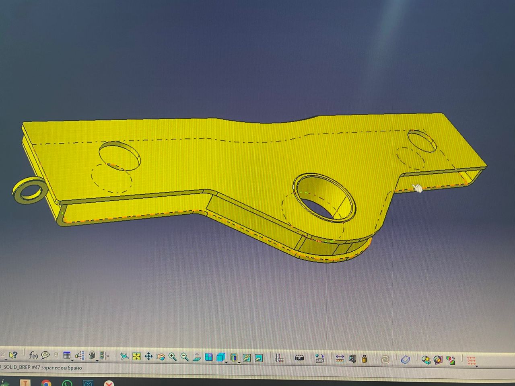Zoom out with the minus magnifier
The image size is (515, 386).
[185, 357]
